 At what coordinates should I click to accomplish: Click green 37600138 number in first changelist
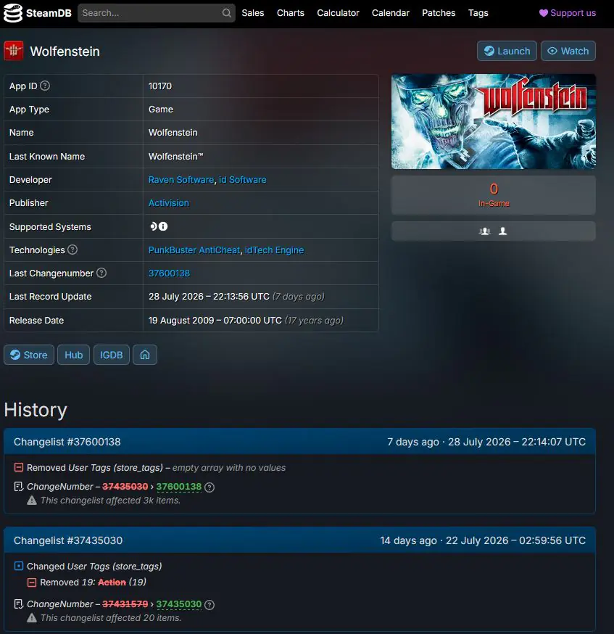(178, 487)
